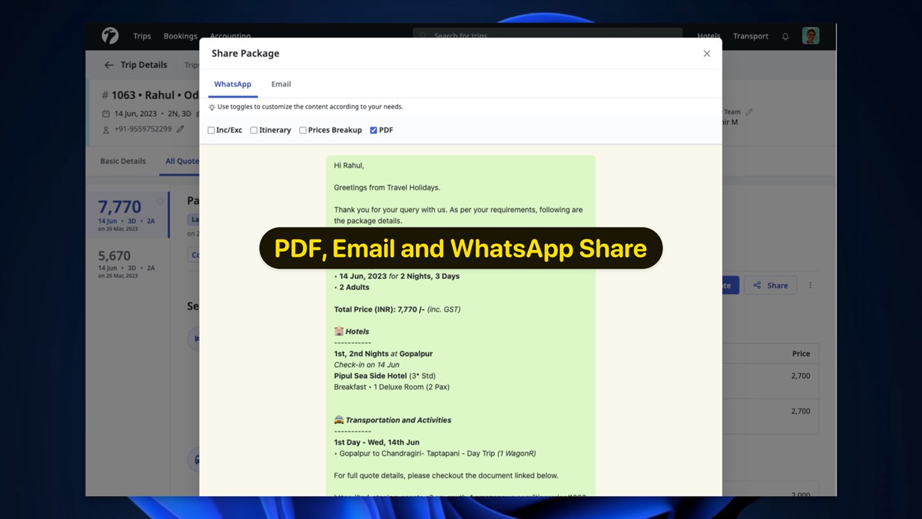Open the Hotels section
The width and height of the screenshot is (922, 519).
pos(708,36)
